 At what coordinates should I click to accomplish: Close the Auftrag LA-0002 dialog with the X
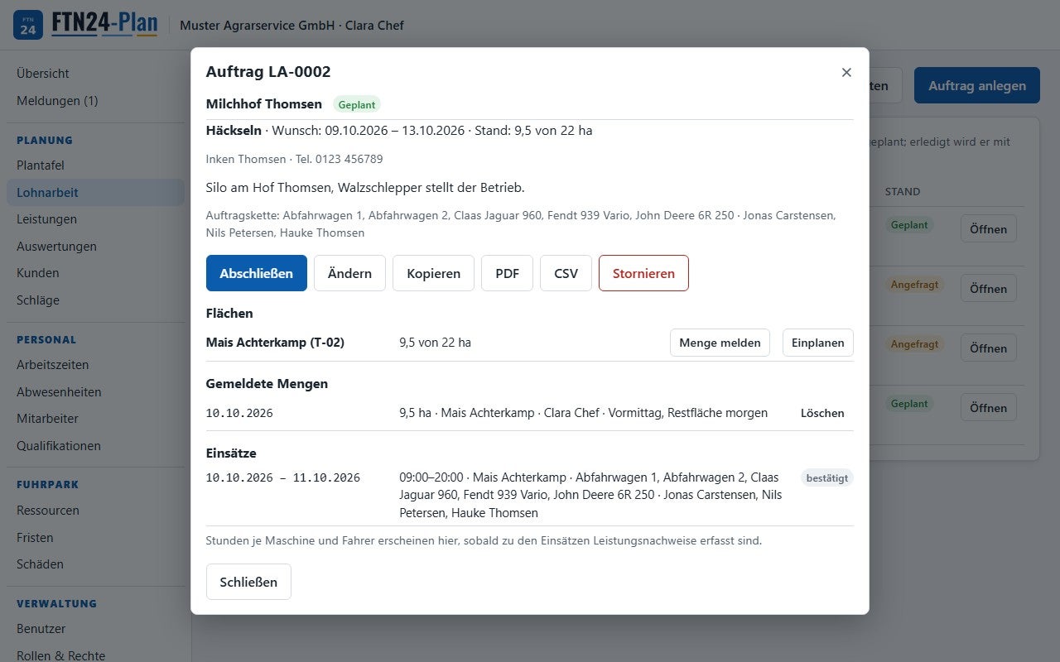coord(846,72)
